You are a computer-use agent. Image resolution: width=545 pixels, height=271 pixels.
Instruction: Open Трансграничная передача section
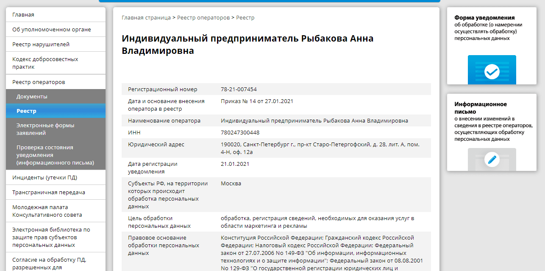coord(49,193)
